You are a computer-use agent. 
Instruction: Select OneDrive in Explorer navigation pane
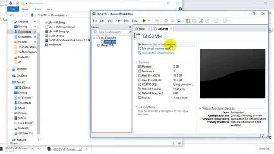click(x=22, y=76)
